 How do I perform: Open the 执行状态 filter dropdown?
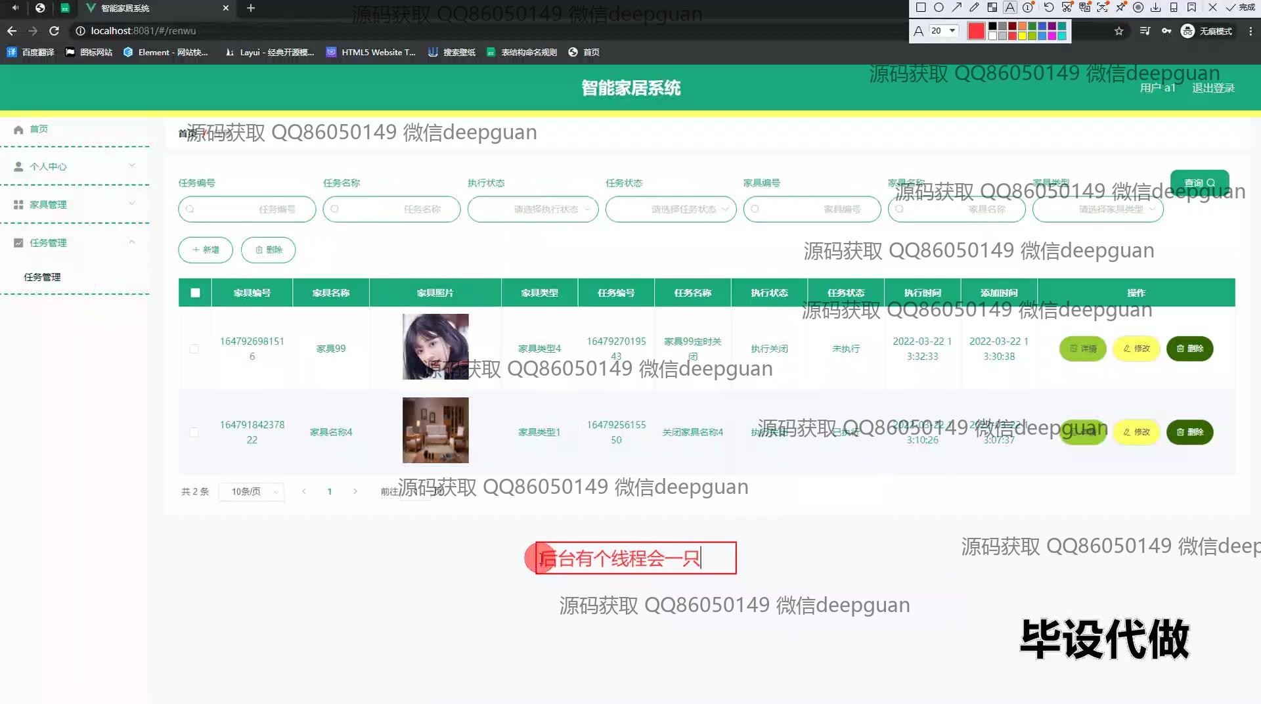point(533,209)
